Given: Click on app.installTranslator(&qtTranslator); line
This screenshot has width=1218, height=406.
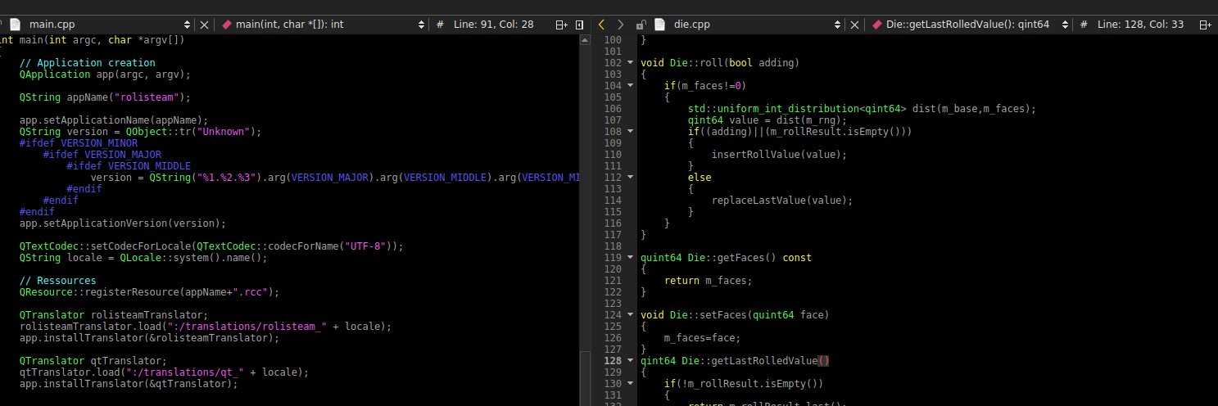Looking at the screenshot, I should [129, 384].
